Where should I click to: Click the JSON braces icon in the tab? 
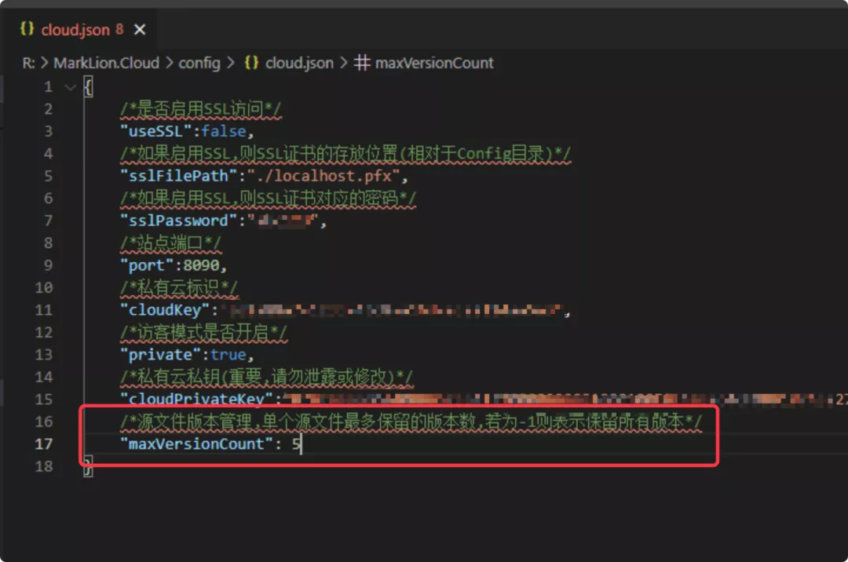click(x=27, y=30)
